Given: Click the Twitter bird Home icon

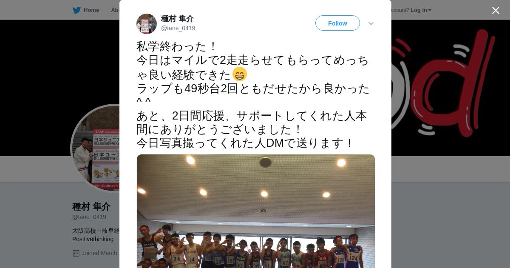Looking at the screenshot, I should [76, 10].
